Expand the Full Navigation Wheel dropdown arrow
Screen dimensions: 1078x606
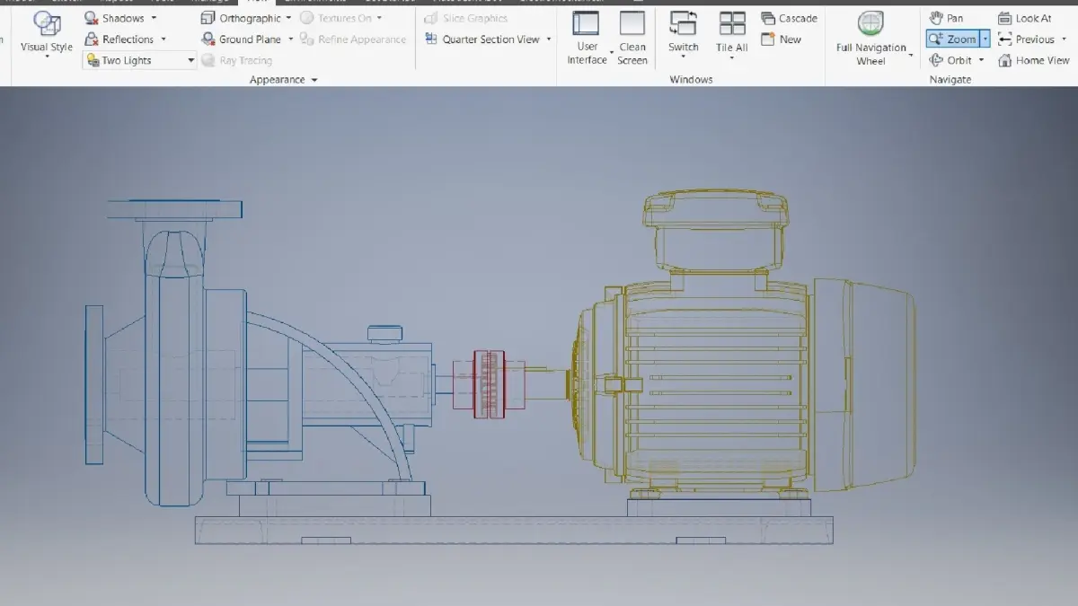click(x=911, y=56)
